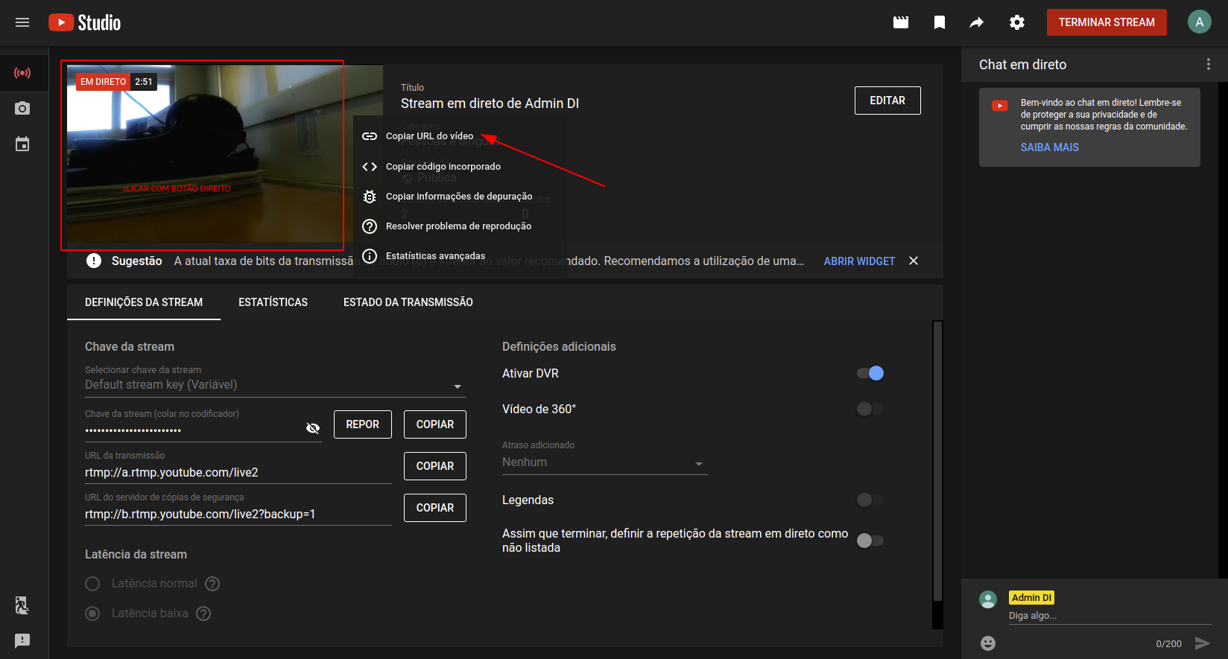Click the help icon beside Latência baixa
This screenshot has height=659, width=1228.
pyautogui.click(x=203, y=614)
